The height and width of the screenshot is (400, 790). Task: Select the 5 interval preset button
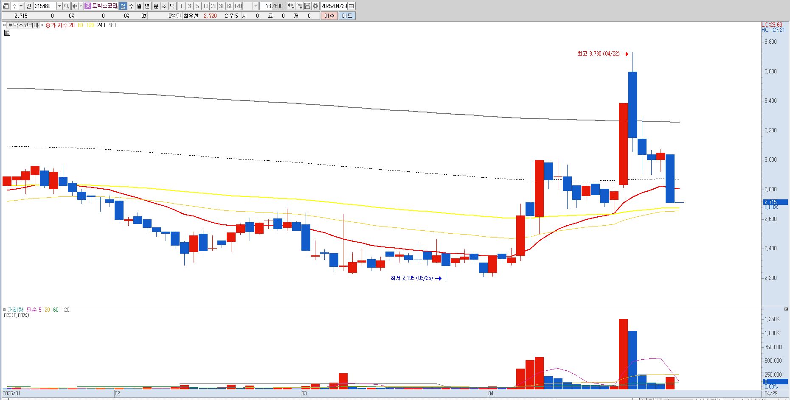[x=197, y=6]
